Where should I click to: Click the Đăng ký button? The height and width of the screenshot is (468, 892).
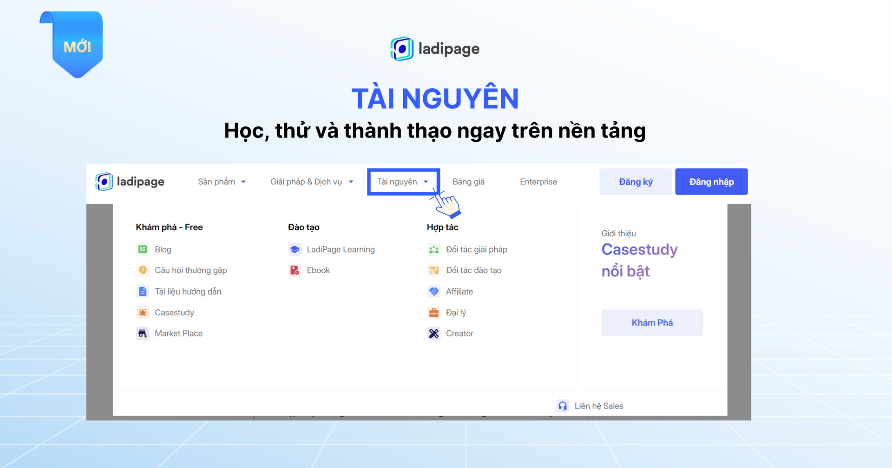pos(636,182)
